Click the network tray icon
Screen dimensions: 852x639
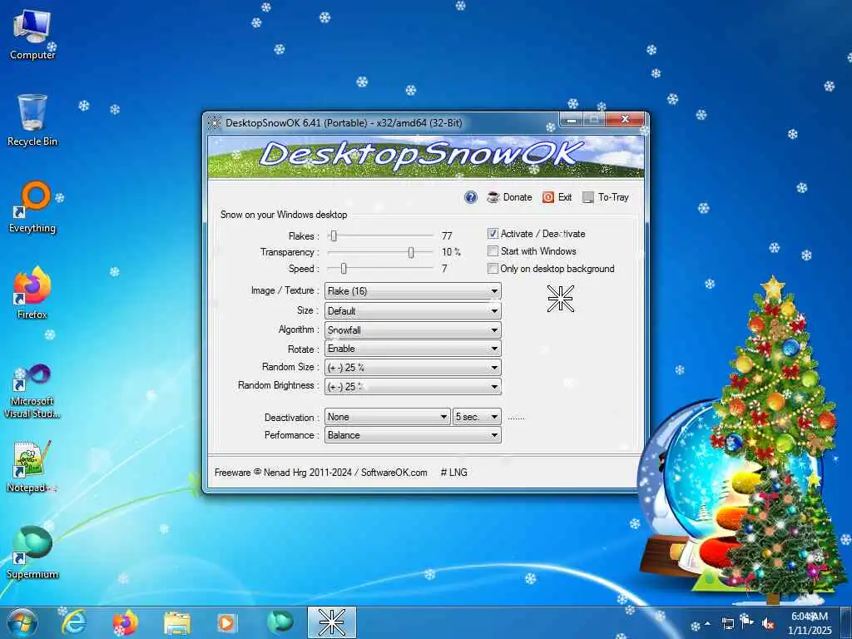point(727,623)
